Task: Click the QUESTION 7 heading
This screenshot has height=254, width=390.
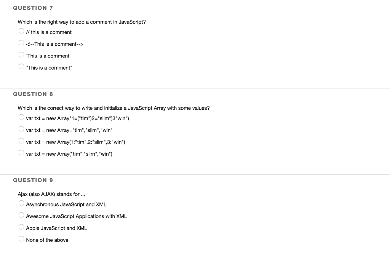Action: [x=33, y=8]
